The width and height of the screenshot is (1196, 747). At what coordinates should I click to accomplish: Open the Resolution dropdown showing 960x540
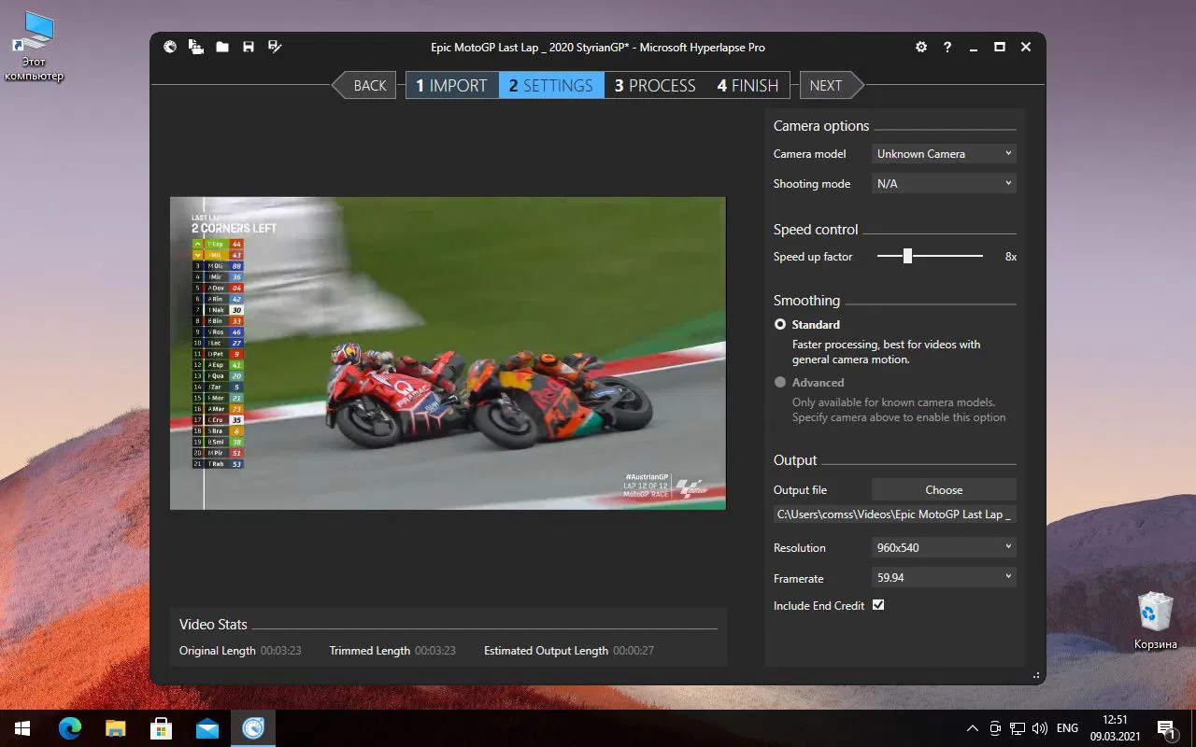[x=943, y=547]
